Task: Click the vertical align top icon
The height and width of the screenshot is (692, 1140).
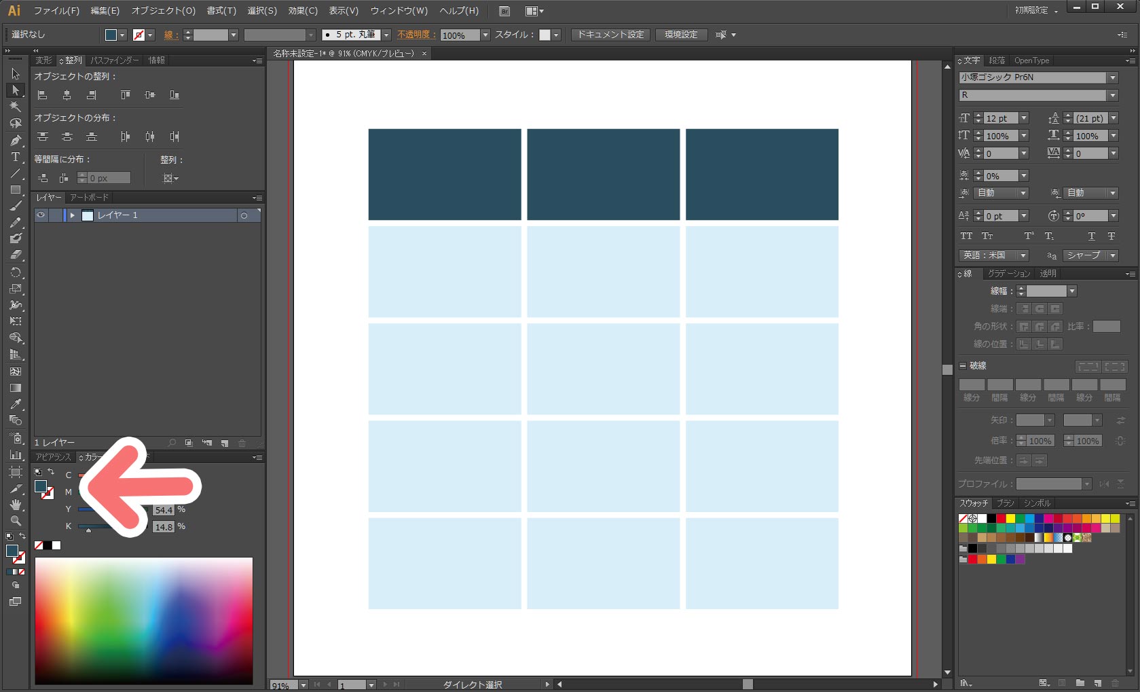Action: tap(125, 95)
